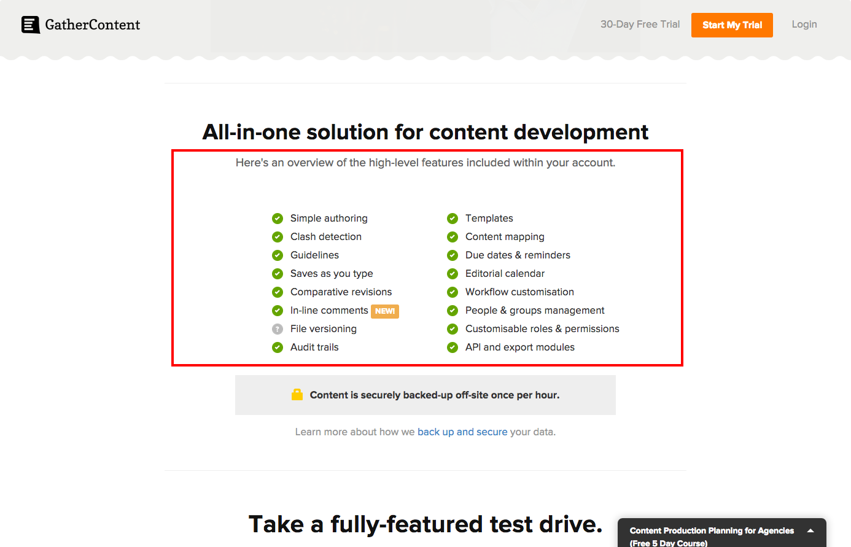
Task: Open the GatherContent home text link
Action: tap(93, 25)
